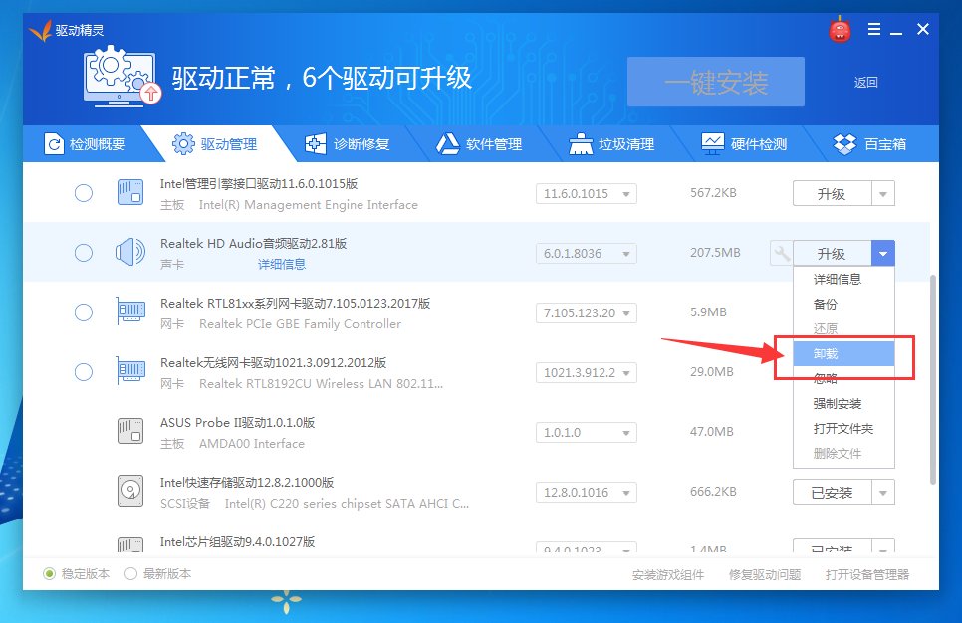Image resolution: width=962 pixels, height=623 pixels.
Task: Choose 卸载 from the dropdown menu
Action: pyautogui.click(x=843, y=354)
